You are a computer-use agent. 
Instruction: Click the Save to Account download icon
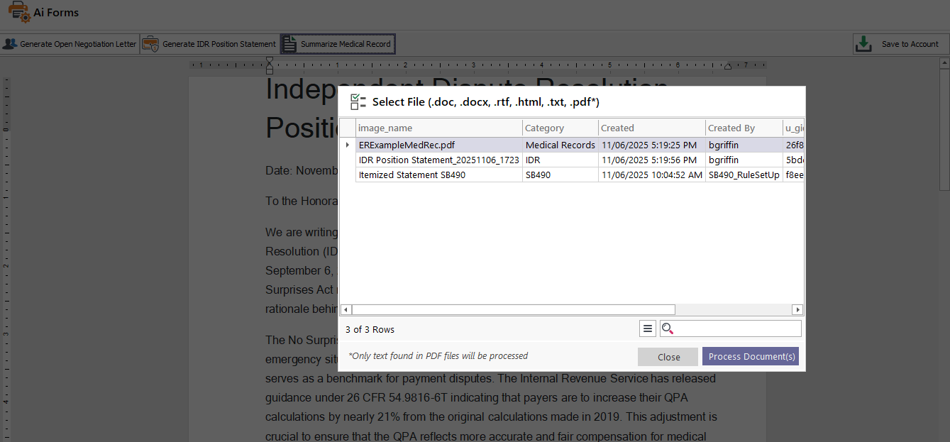(863, 44)
